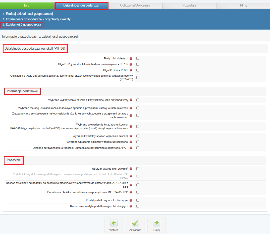Show help for Dodatkowa obniżka rozporządzenia MF
The image size is (270, 234).
pos(131,192)
